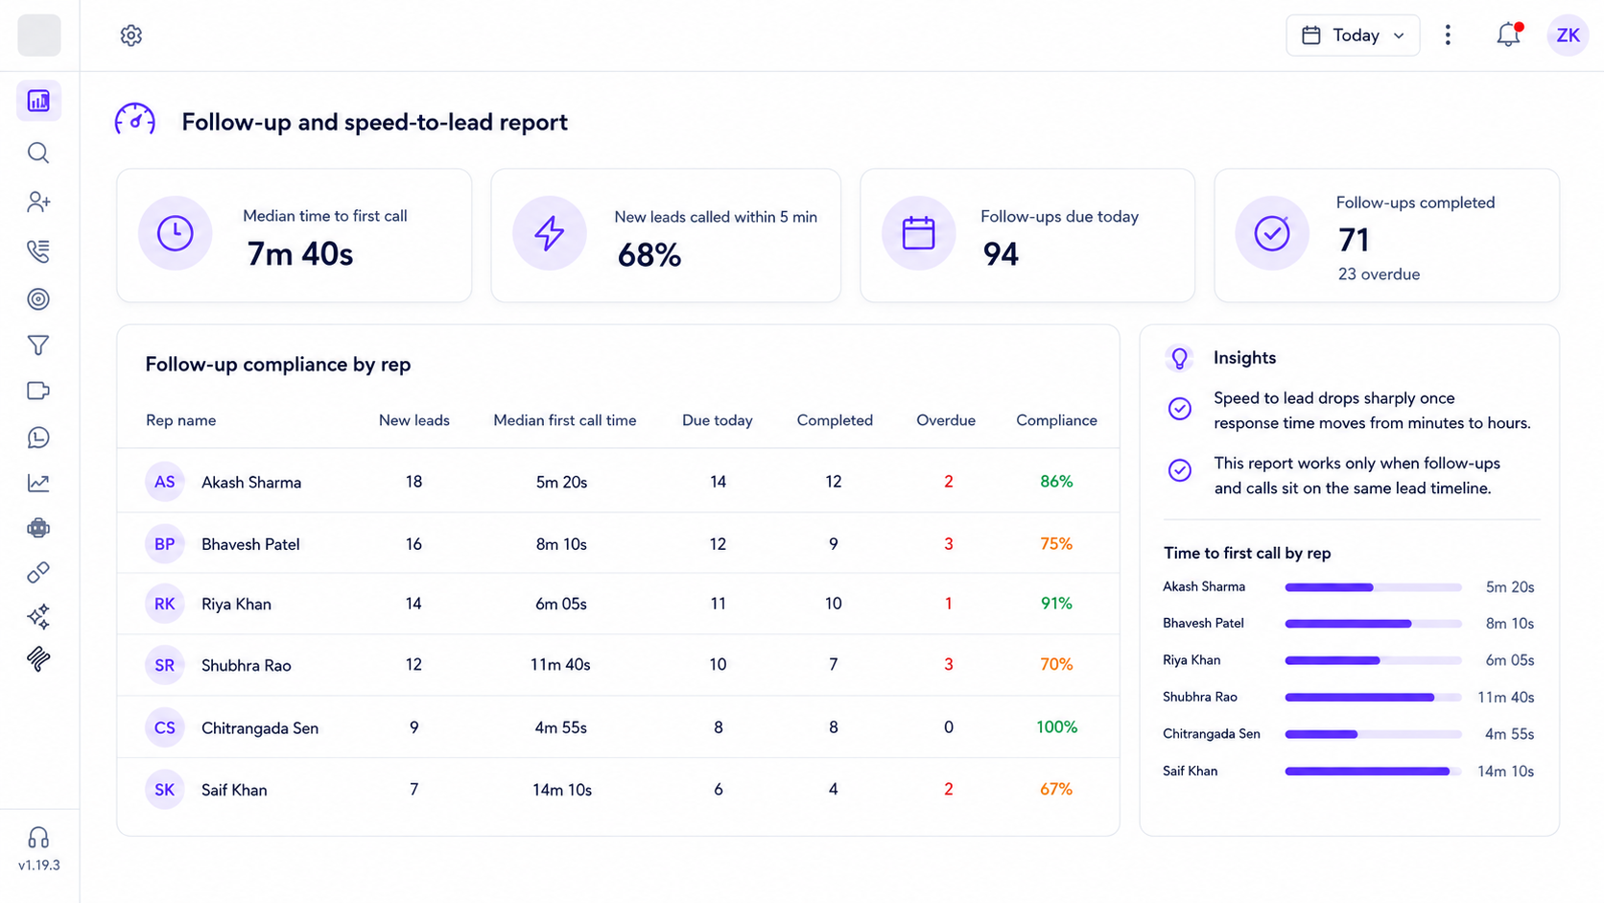Viewport: 1604px width, 903px height.
Task: Click the clock icon on median time card
Action: 175,233
